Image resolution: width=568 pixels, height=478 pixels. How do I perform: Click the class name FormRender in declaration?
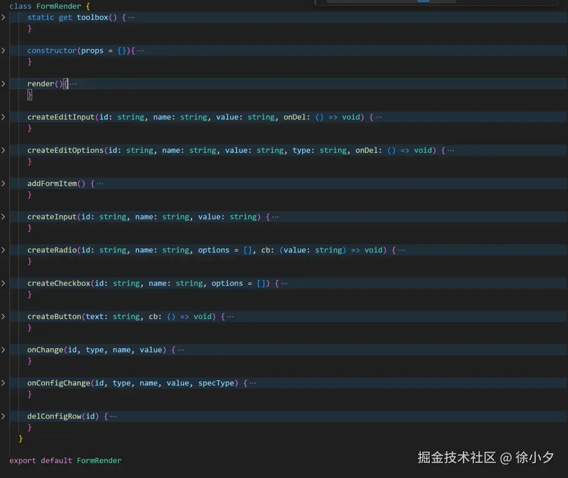click(59, 6)
